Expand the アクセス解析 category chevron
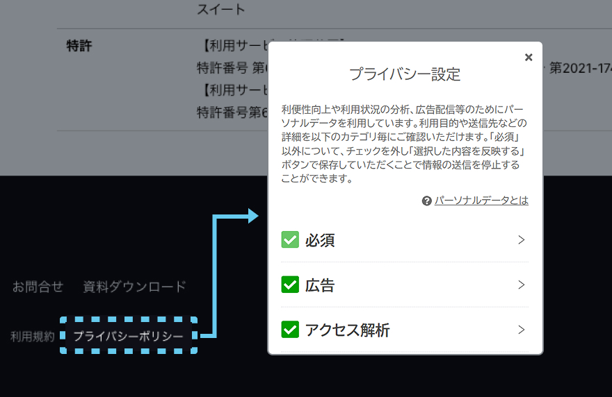The width and height of the screenshot is (612, 397). coord(522,330)
